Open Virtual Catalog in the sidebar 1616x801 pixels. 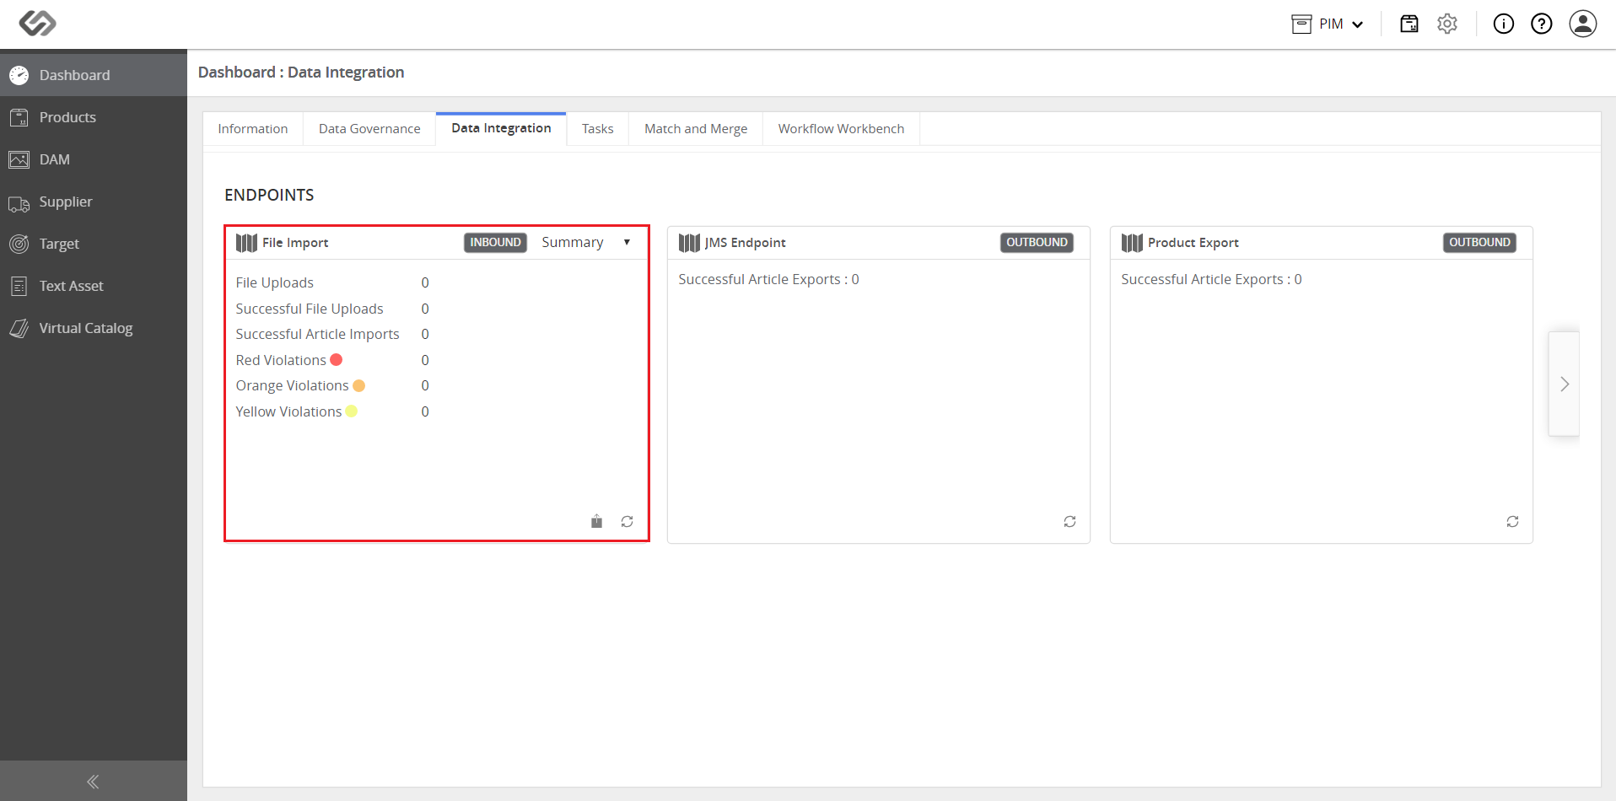[x=94, y=328]
